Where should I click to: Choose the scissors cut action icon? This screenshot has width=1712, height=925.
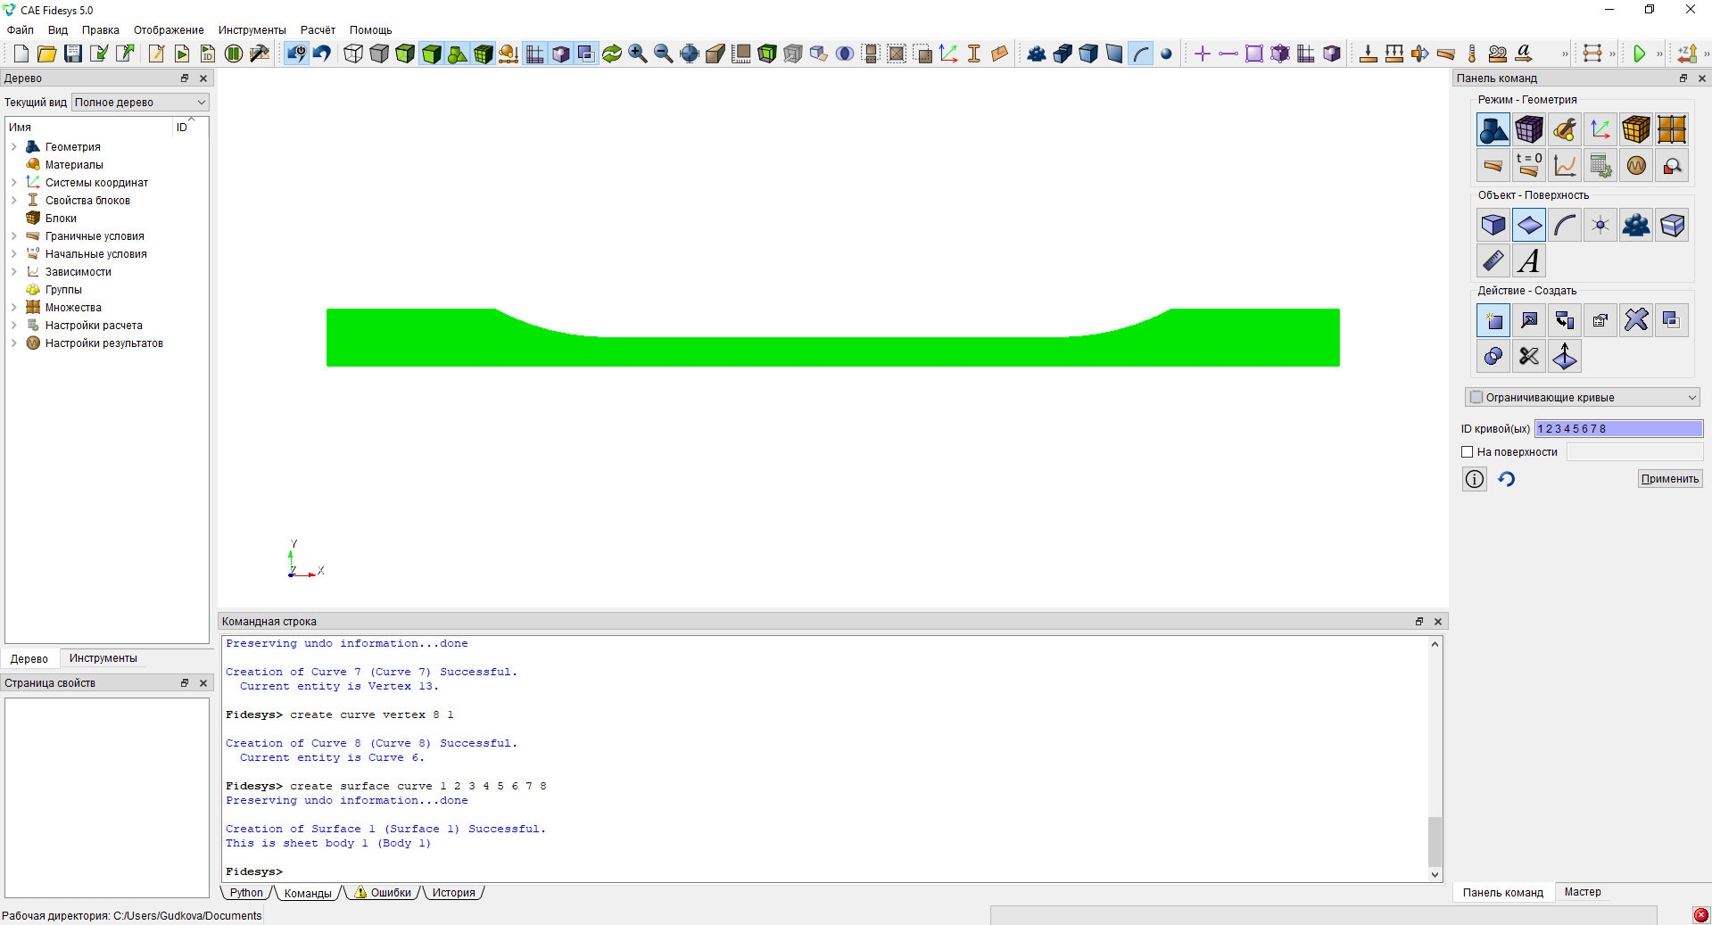pos(1529,356)
